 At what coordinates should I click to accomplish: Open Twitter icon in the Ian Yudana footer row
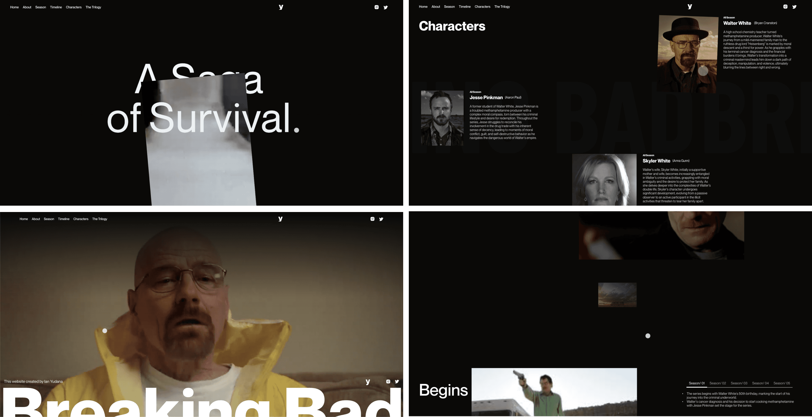397,381
